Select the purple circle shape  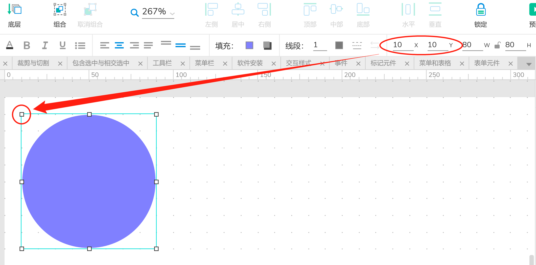pyautogui.click(x=89, y=181)
